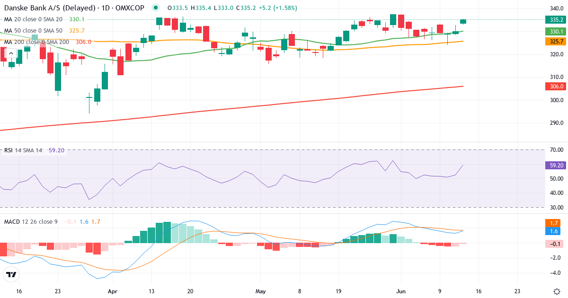Click the 320.0 label on the price axis
The image size is (568, 298).
pyautogui.click(x=556, y=54)
